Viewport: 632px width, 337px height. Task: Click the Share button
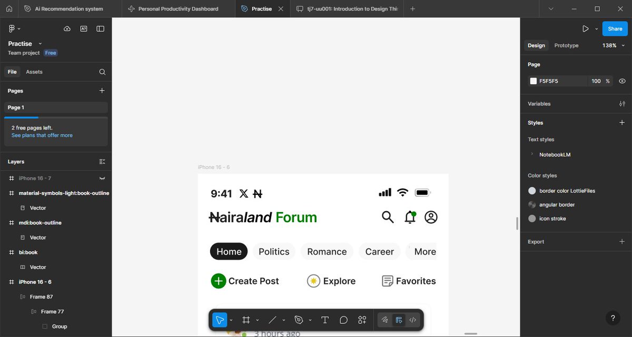click(615, 29)
